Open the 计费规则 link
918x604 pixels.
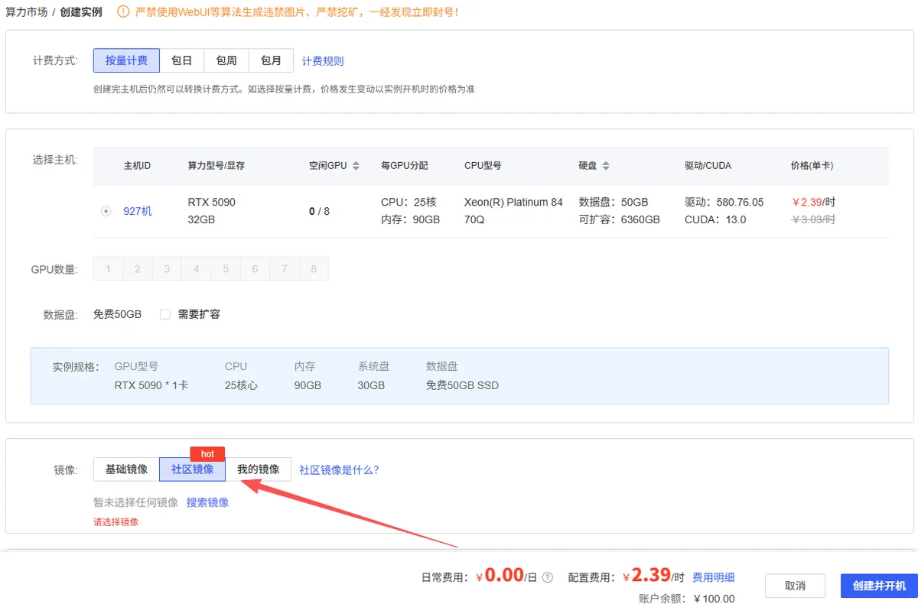323,61
